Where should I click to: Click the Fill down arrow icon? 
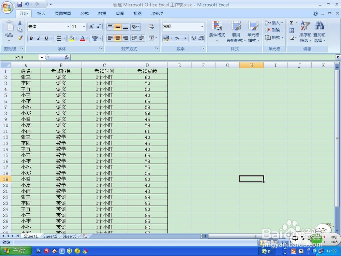(292, 30)
